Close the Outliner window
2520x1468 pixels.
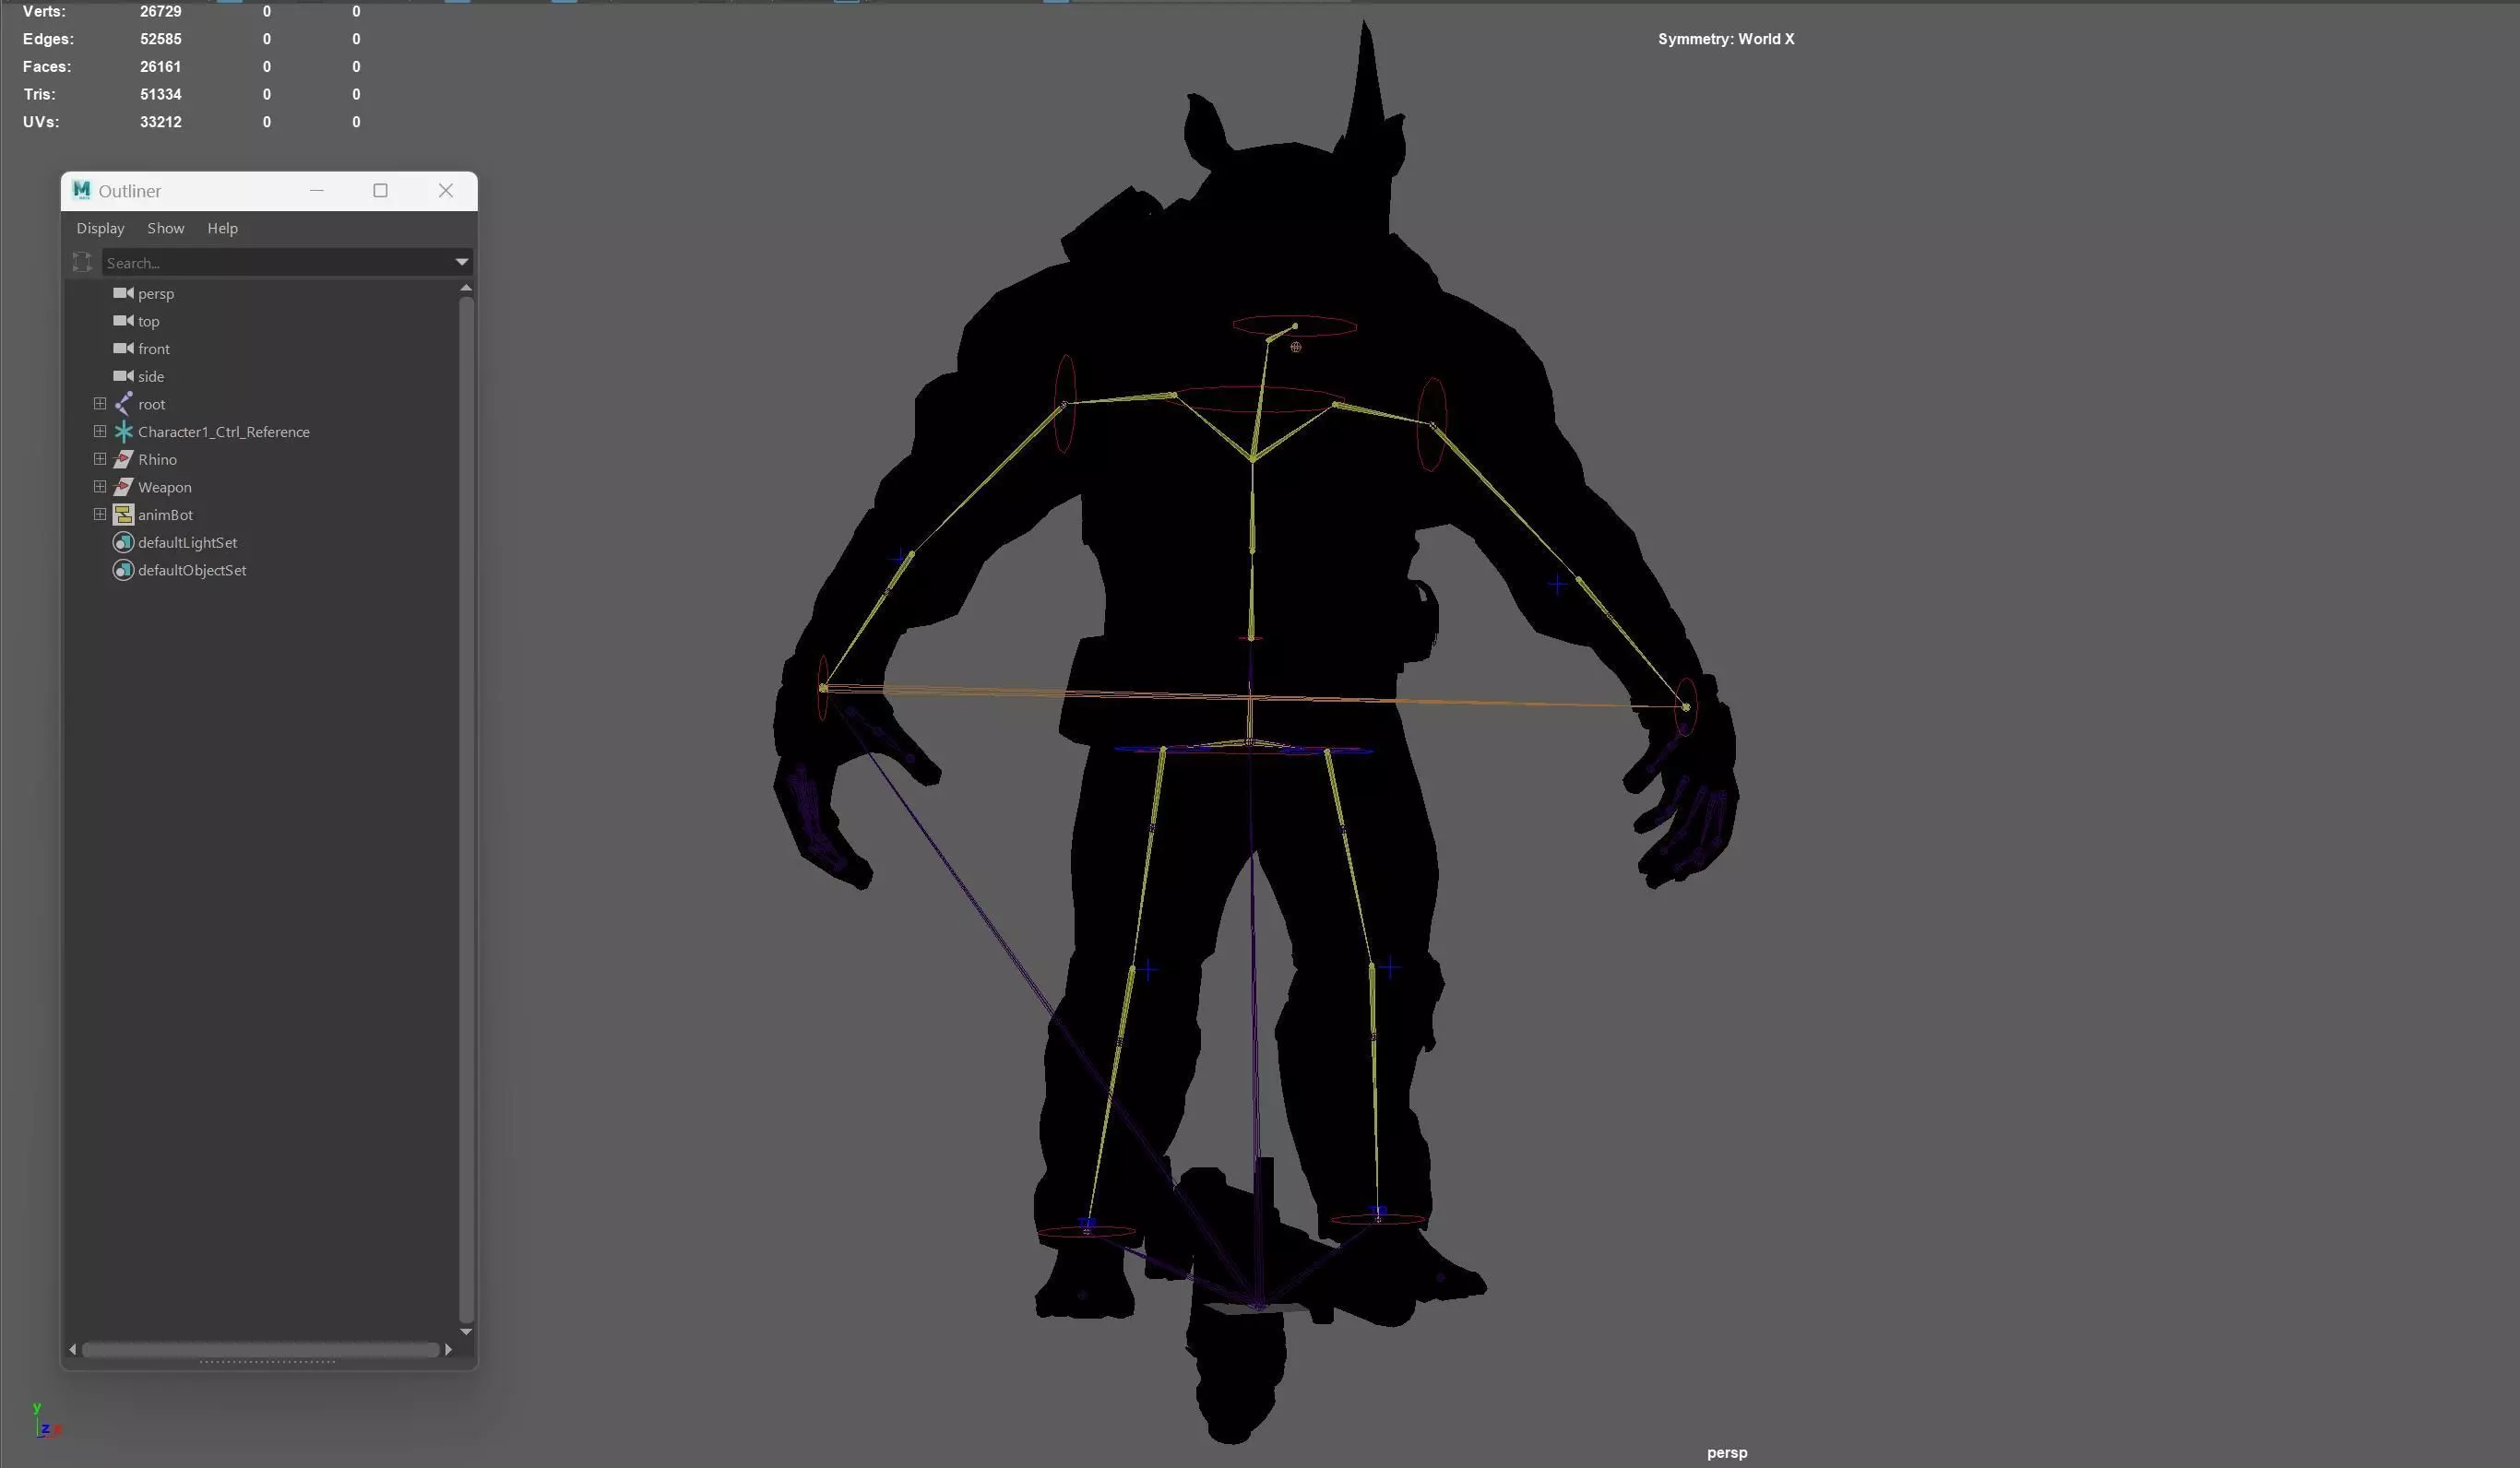pyautogui.click(x=446, y=190)
